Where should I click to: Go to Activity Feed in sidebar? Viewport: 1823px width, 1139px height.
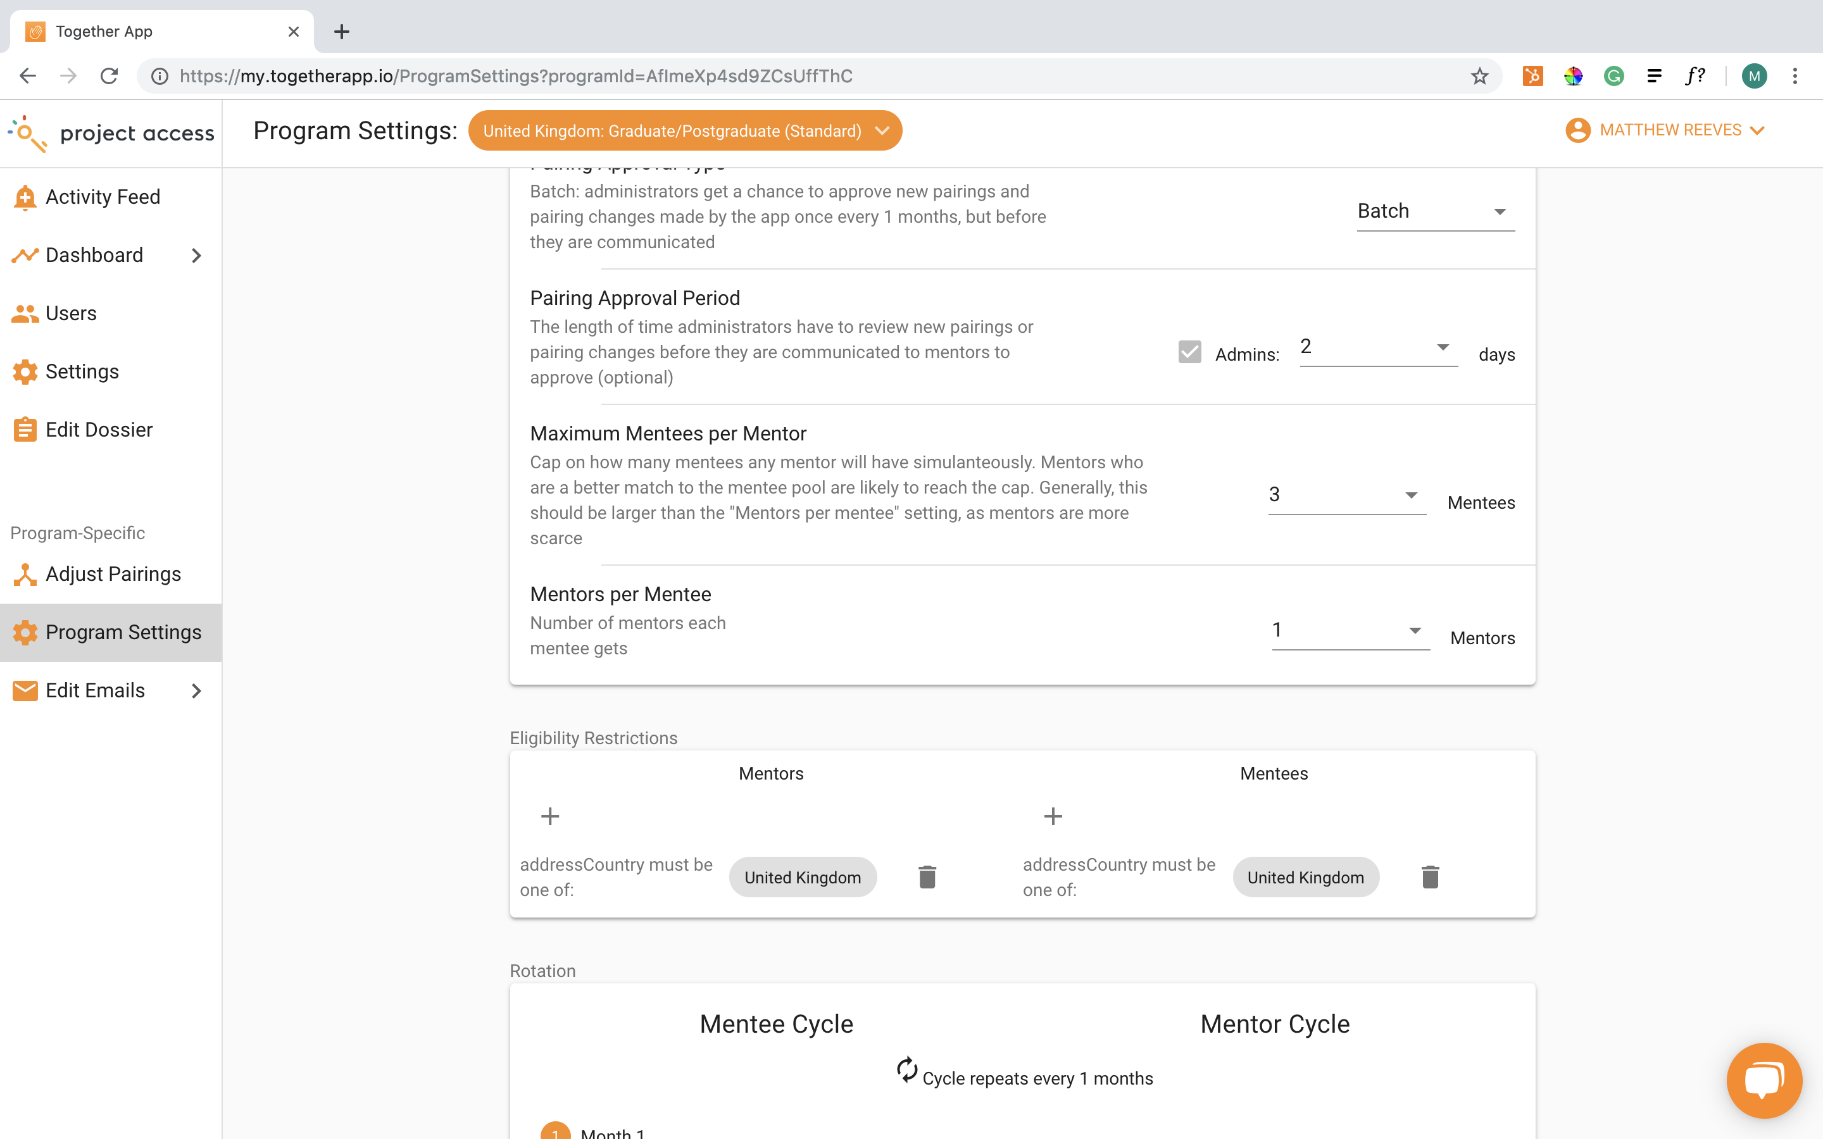coord(103,197)
